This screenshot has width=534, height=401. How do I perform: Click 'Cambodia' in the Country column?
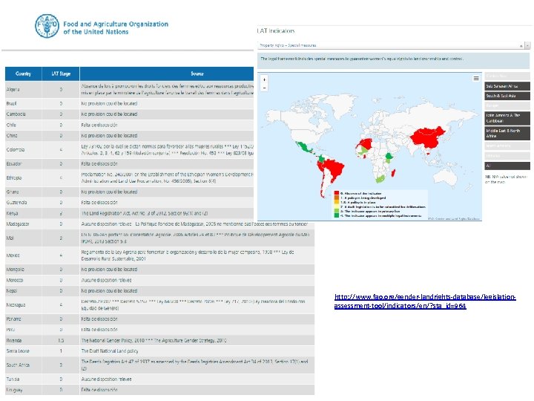16,114
